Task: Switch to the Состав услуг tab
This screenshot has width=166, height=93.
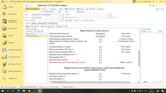Action: [x=52, y=23]
